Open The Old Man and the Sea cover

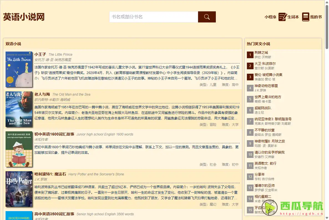19,109
